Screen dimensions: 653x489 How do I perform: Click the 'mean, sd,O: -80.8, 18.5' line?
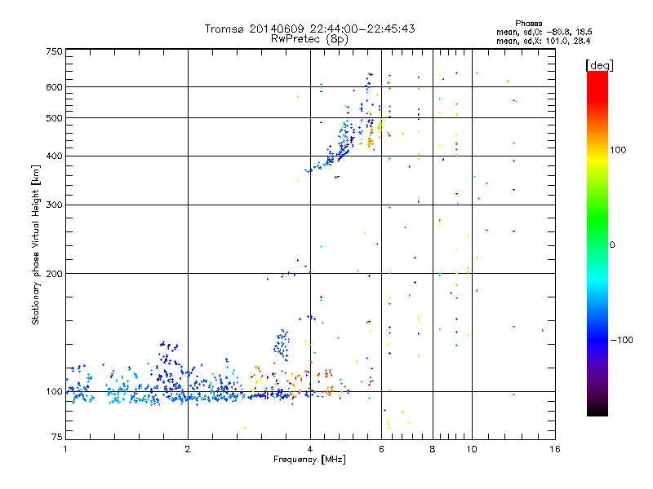click(544, 32)
